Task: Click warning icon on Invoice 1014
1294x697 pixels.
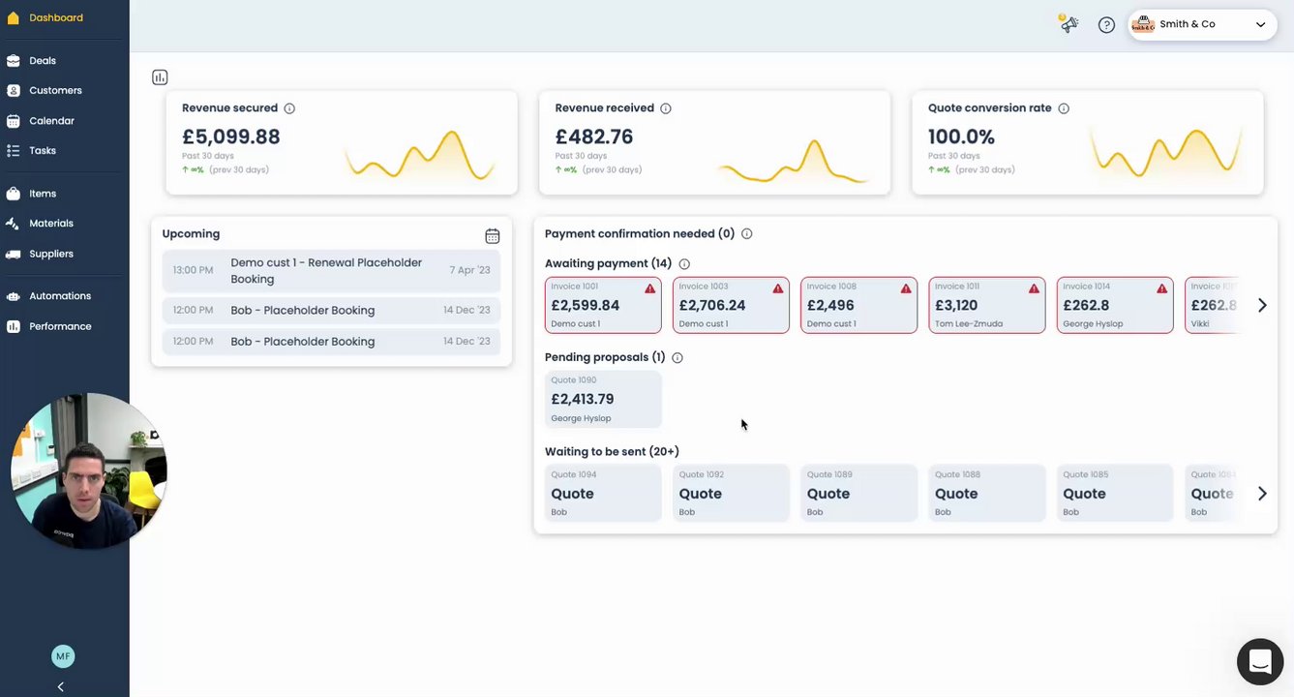Action: (x=1161, y=288)
